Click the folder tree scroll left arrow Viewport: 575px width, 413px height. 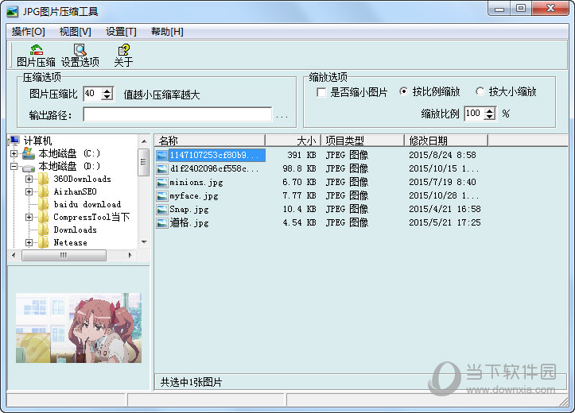pos(14,255)
